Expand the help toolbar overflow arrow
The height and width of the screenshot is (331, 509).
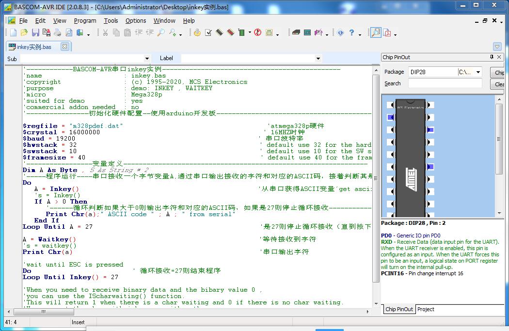(x=360, y=34)
